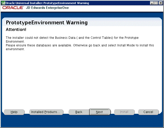
Task: Minimize the installer window
Action: point(152,3)
